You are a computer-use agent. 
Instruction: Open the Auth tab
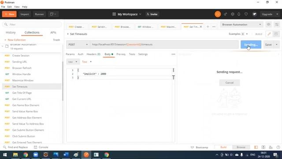(x=80, y=54)
